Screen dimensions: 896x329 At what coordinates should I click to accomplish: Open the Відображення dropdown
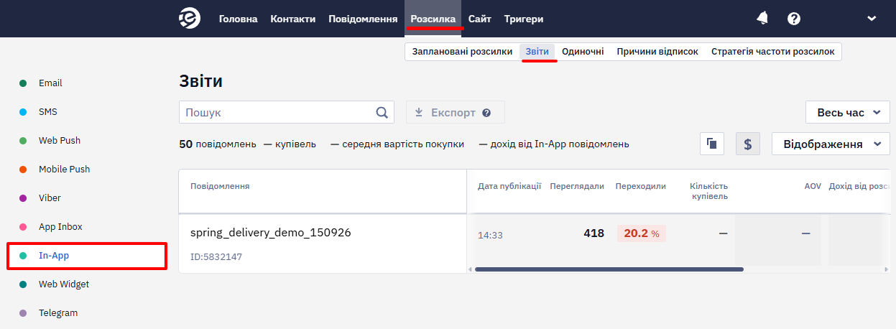coord(831,144)
